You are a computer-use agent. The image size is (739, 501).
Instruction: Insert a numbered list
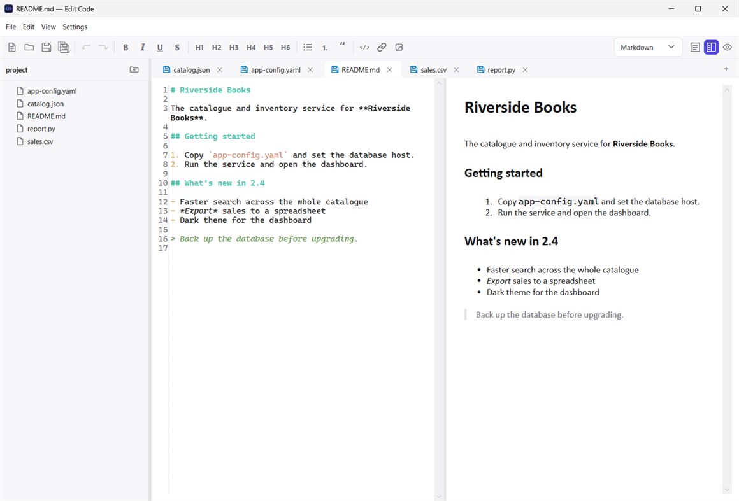pos(325,47)
